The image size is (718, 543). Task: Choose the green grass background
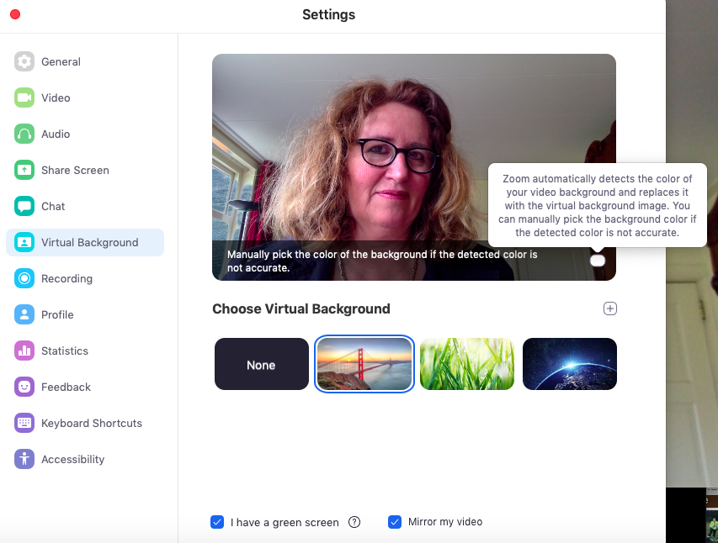click(x=467, y=364)
